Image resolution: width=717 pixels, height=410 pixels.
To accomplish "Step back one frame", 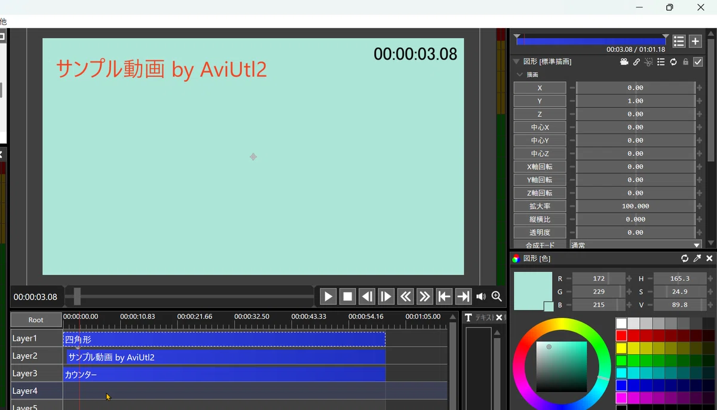I will tap(367, 297).
